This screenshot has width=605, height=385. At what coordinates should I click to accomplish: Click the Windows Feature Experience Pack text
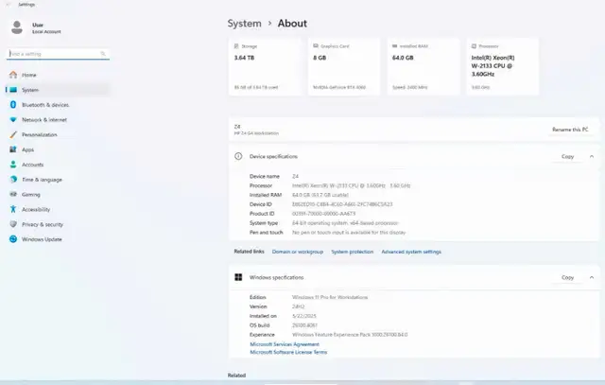[350, 335]
